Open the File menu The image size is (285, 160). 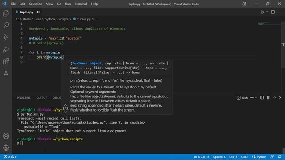tap(13, 4)
